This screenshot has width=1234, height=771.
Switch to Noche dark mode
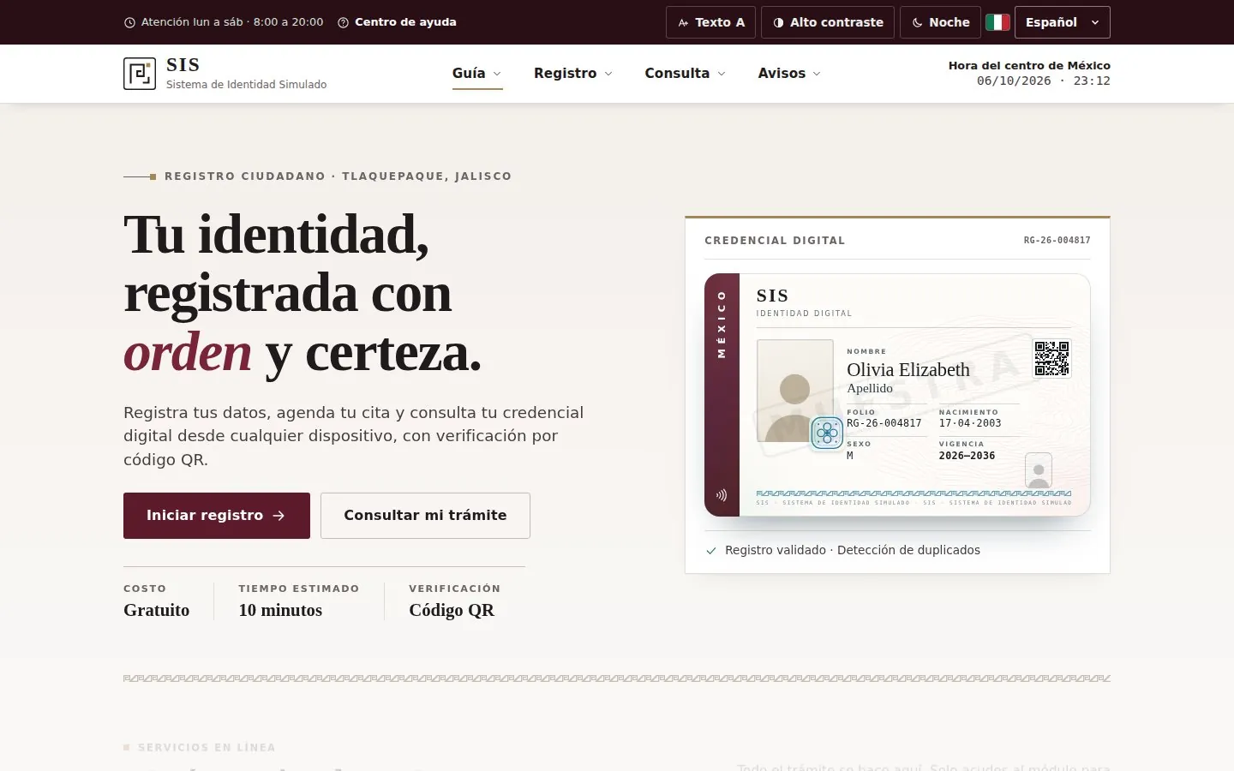click(x=940, y=22)
